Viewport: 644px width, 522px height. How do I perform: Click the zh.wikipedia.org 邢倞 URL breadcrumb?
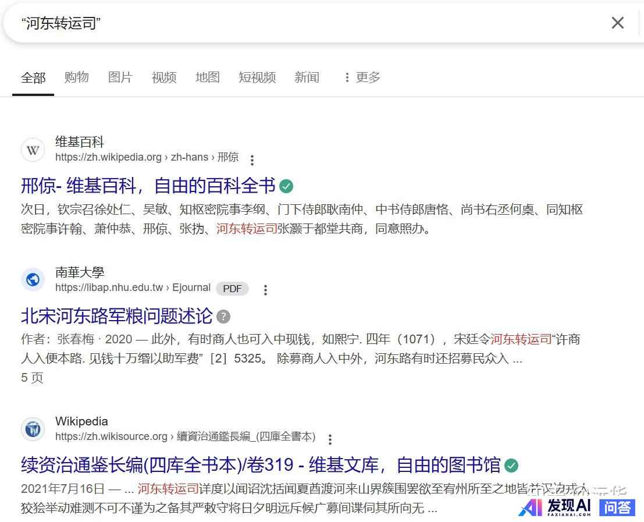[x=147, y=157]
